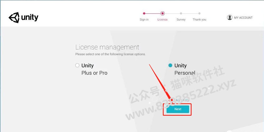Viewport: 264px width, 132px height.
Task: Click the MY ACCOUNT avatar icon
Action: [230, 17]
